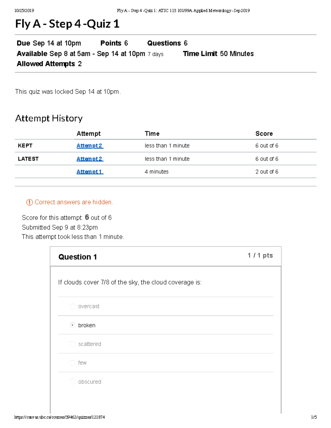Click the 'Due Sep 14 at 10pm' text
331x428 pixels.
pos(49,43)
